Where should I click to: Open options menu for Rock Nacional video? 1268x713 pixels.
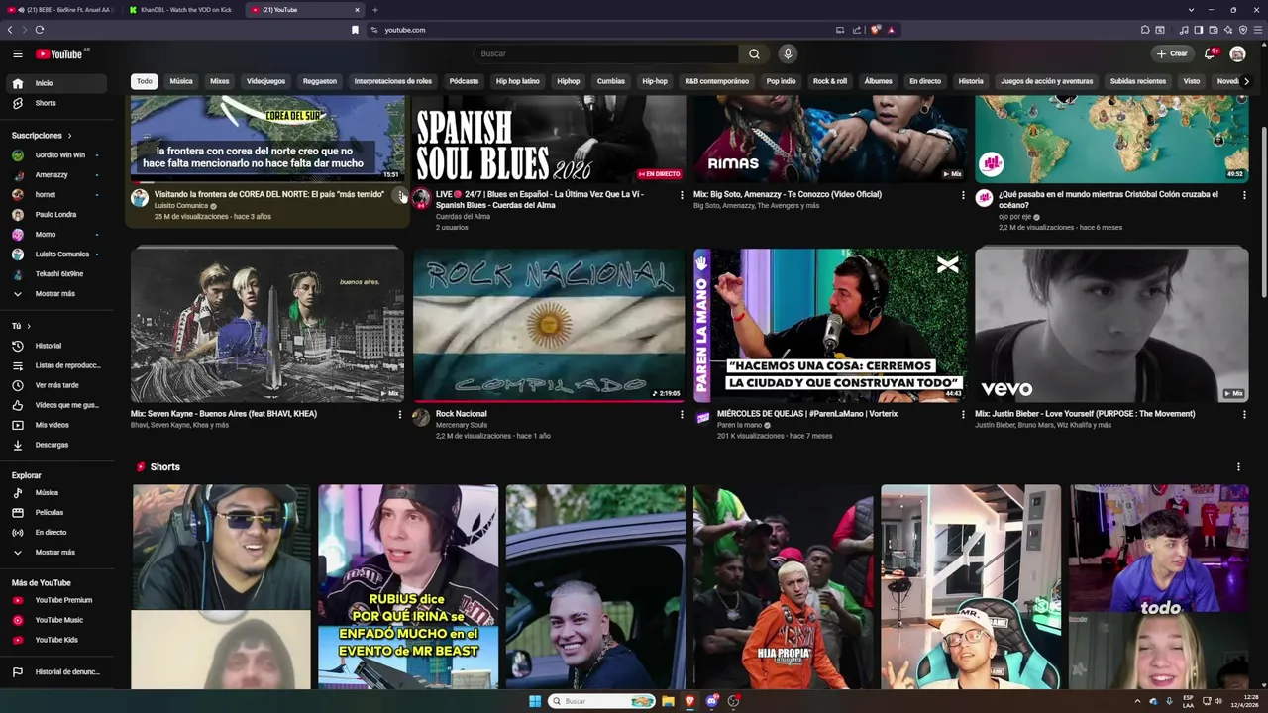pos(682,415)
